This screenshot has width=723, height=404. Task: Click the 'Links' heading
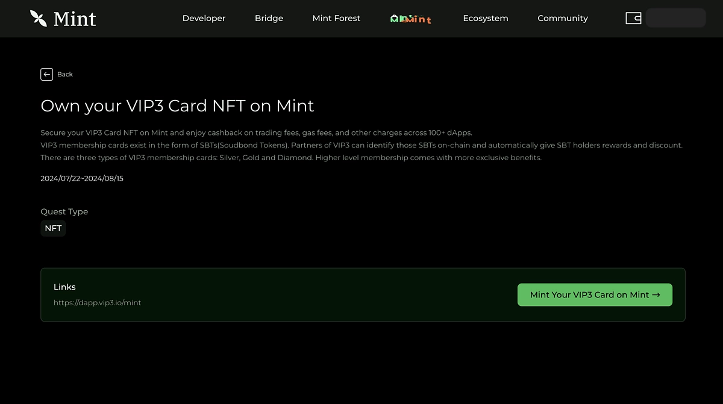click(x=64, y=287)
